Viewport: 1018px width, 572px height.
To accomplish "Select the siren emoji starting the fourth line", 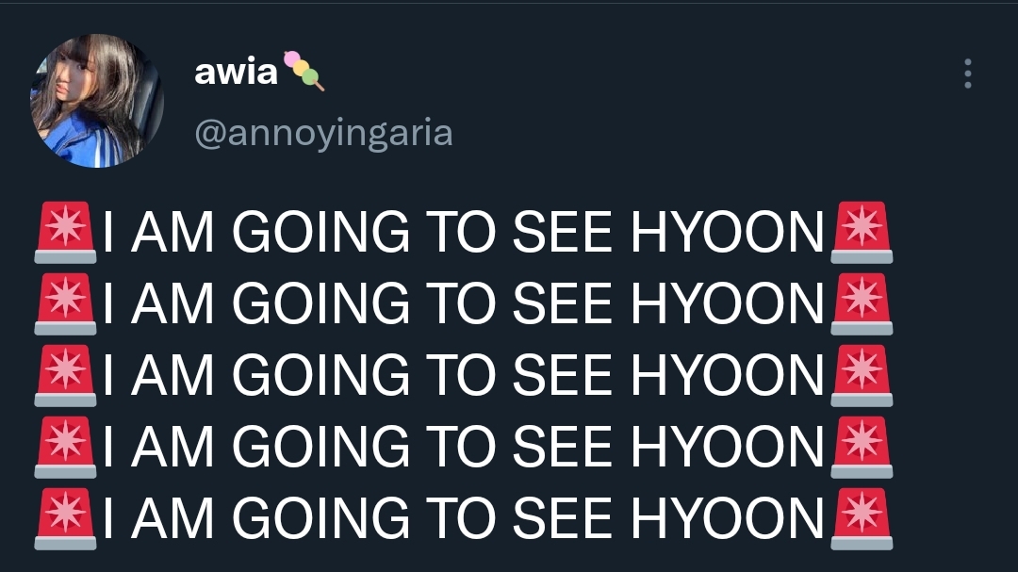I will [66, 448].
